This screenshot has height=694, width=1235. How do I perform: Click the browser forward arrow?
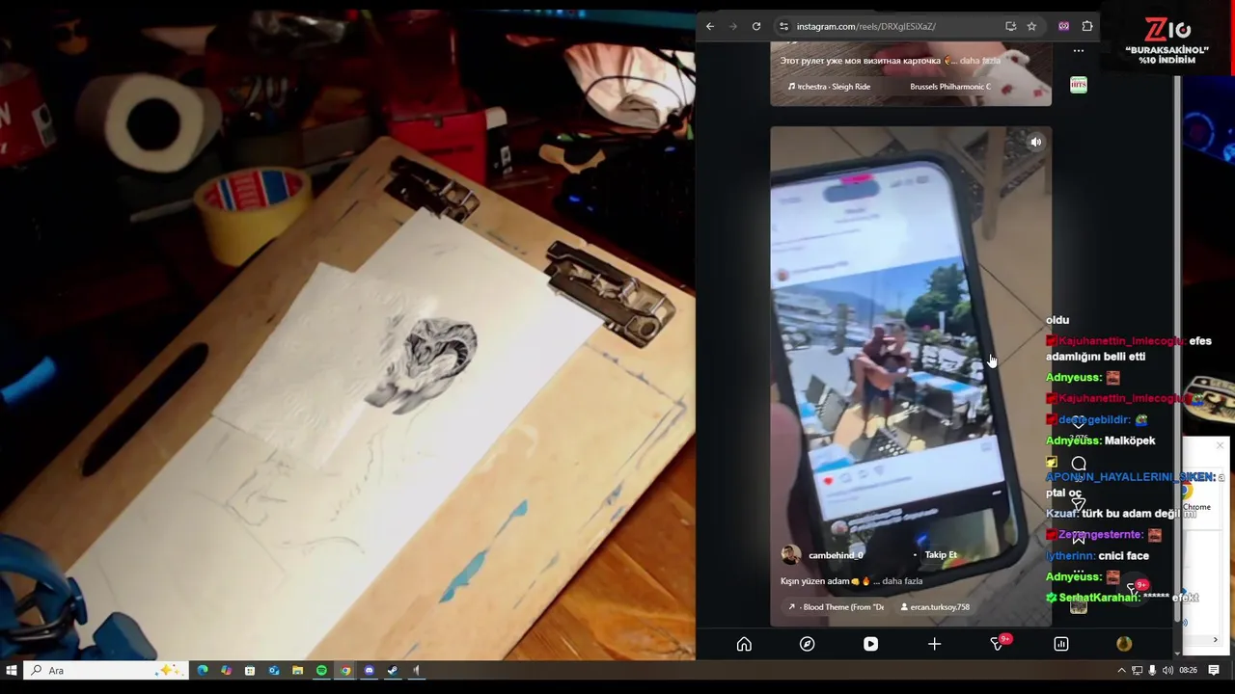pyautogui.click(x=732, y=26)
